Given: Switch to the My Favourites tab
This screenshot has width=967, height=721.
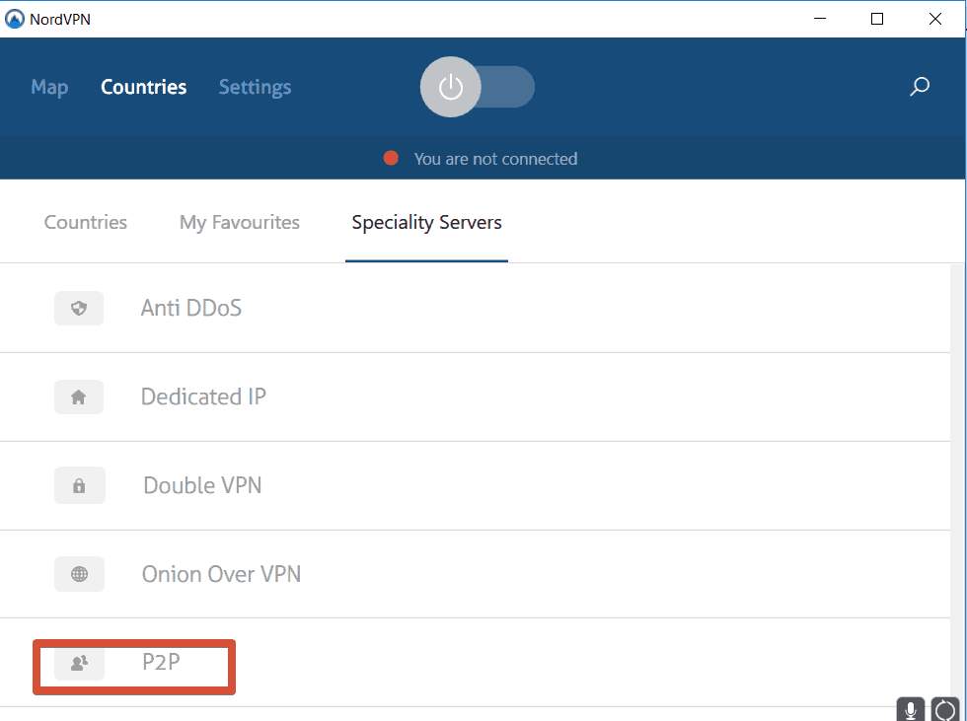Looking at the screenshot, I should 239,222.
